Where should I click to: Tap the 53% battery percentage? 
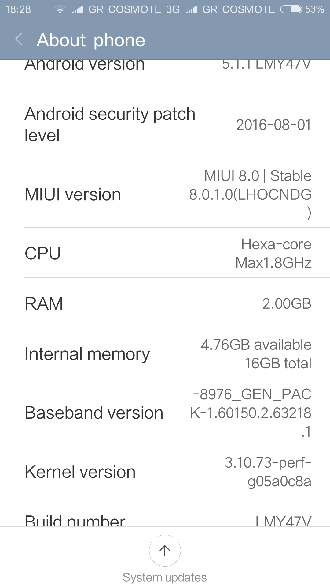pos(314,9)
